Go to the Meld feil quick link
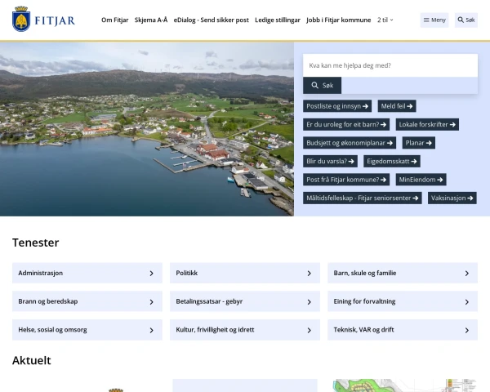The width and height of the screenshot is (490, 392). tap(397, 105)
